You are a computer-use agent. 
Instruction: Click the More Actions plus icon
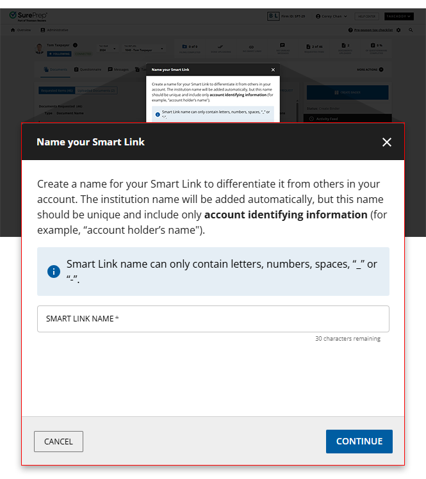pyautogui.click(x=381, y=70)
